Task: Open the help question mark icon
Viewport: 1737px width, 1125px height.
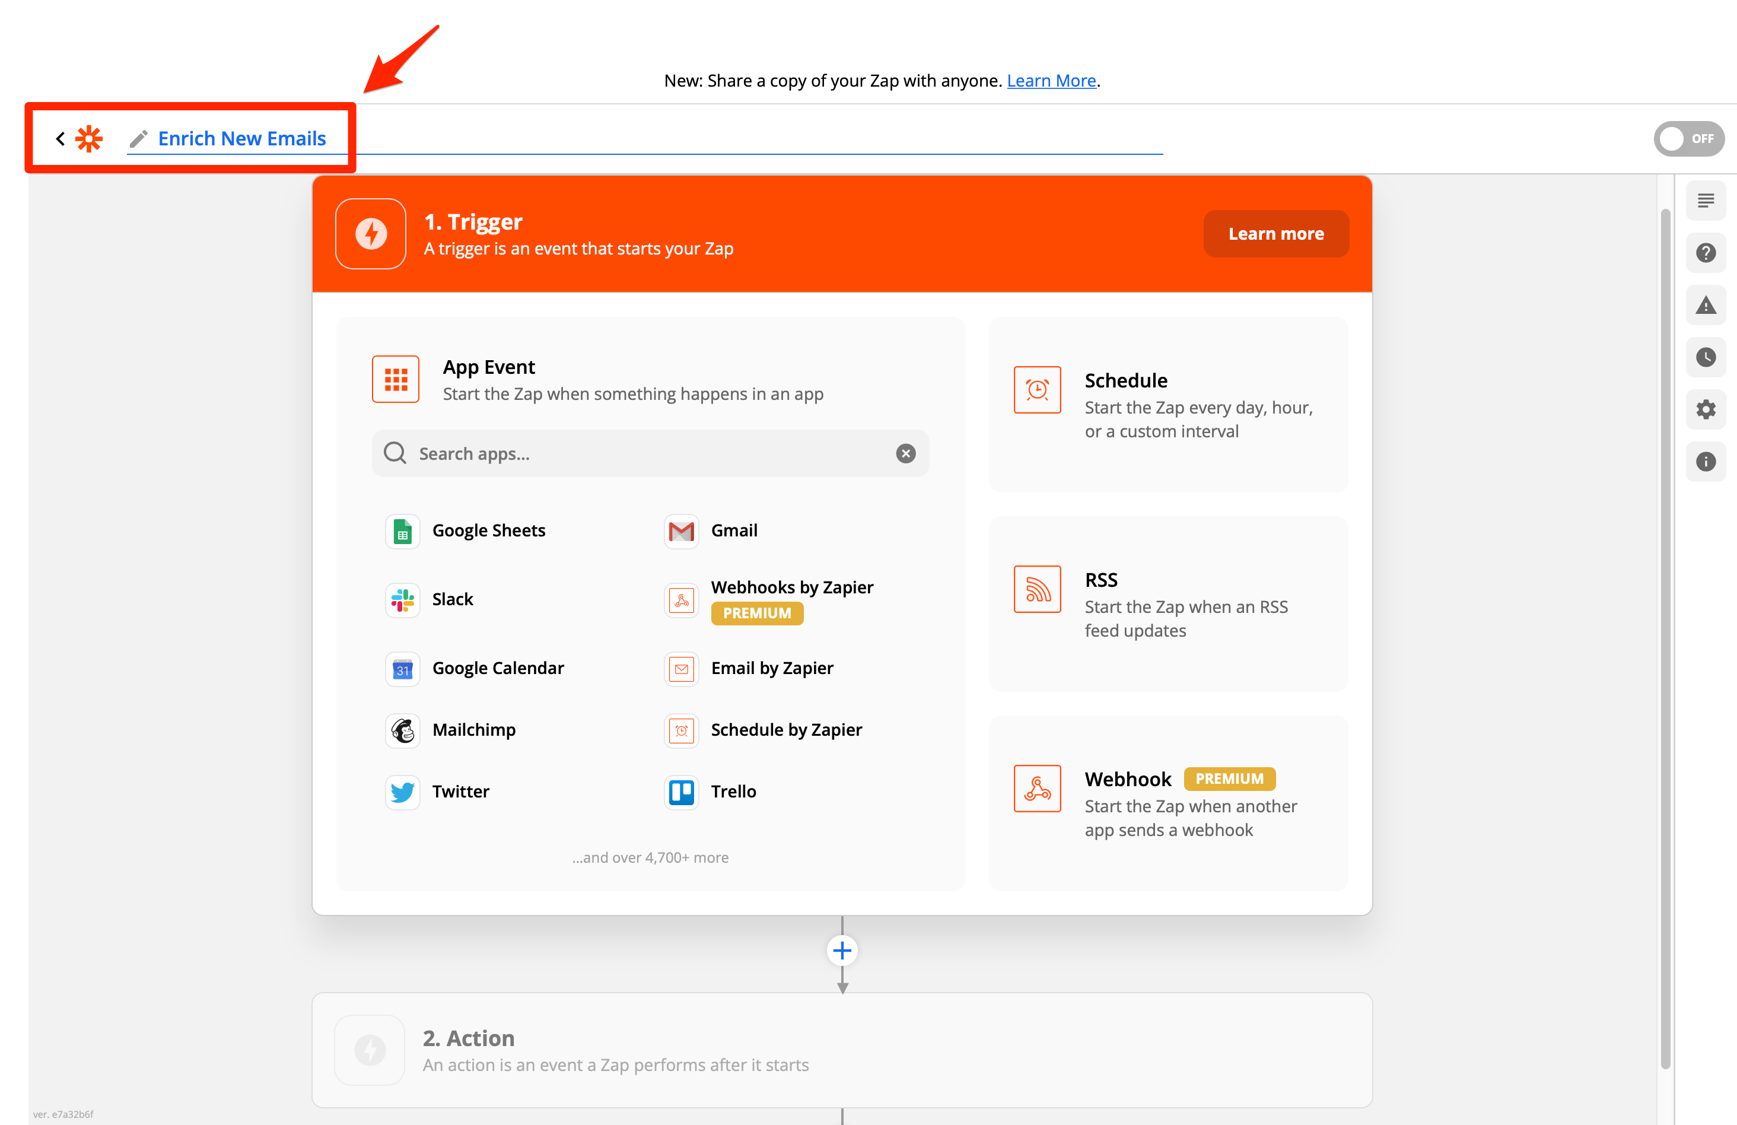Action: (1705, 253)
